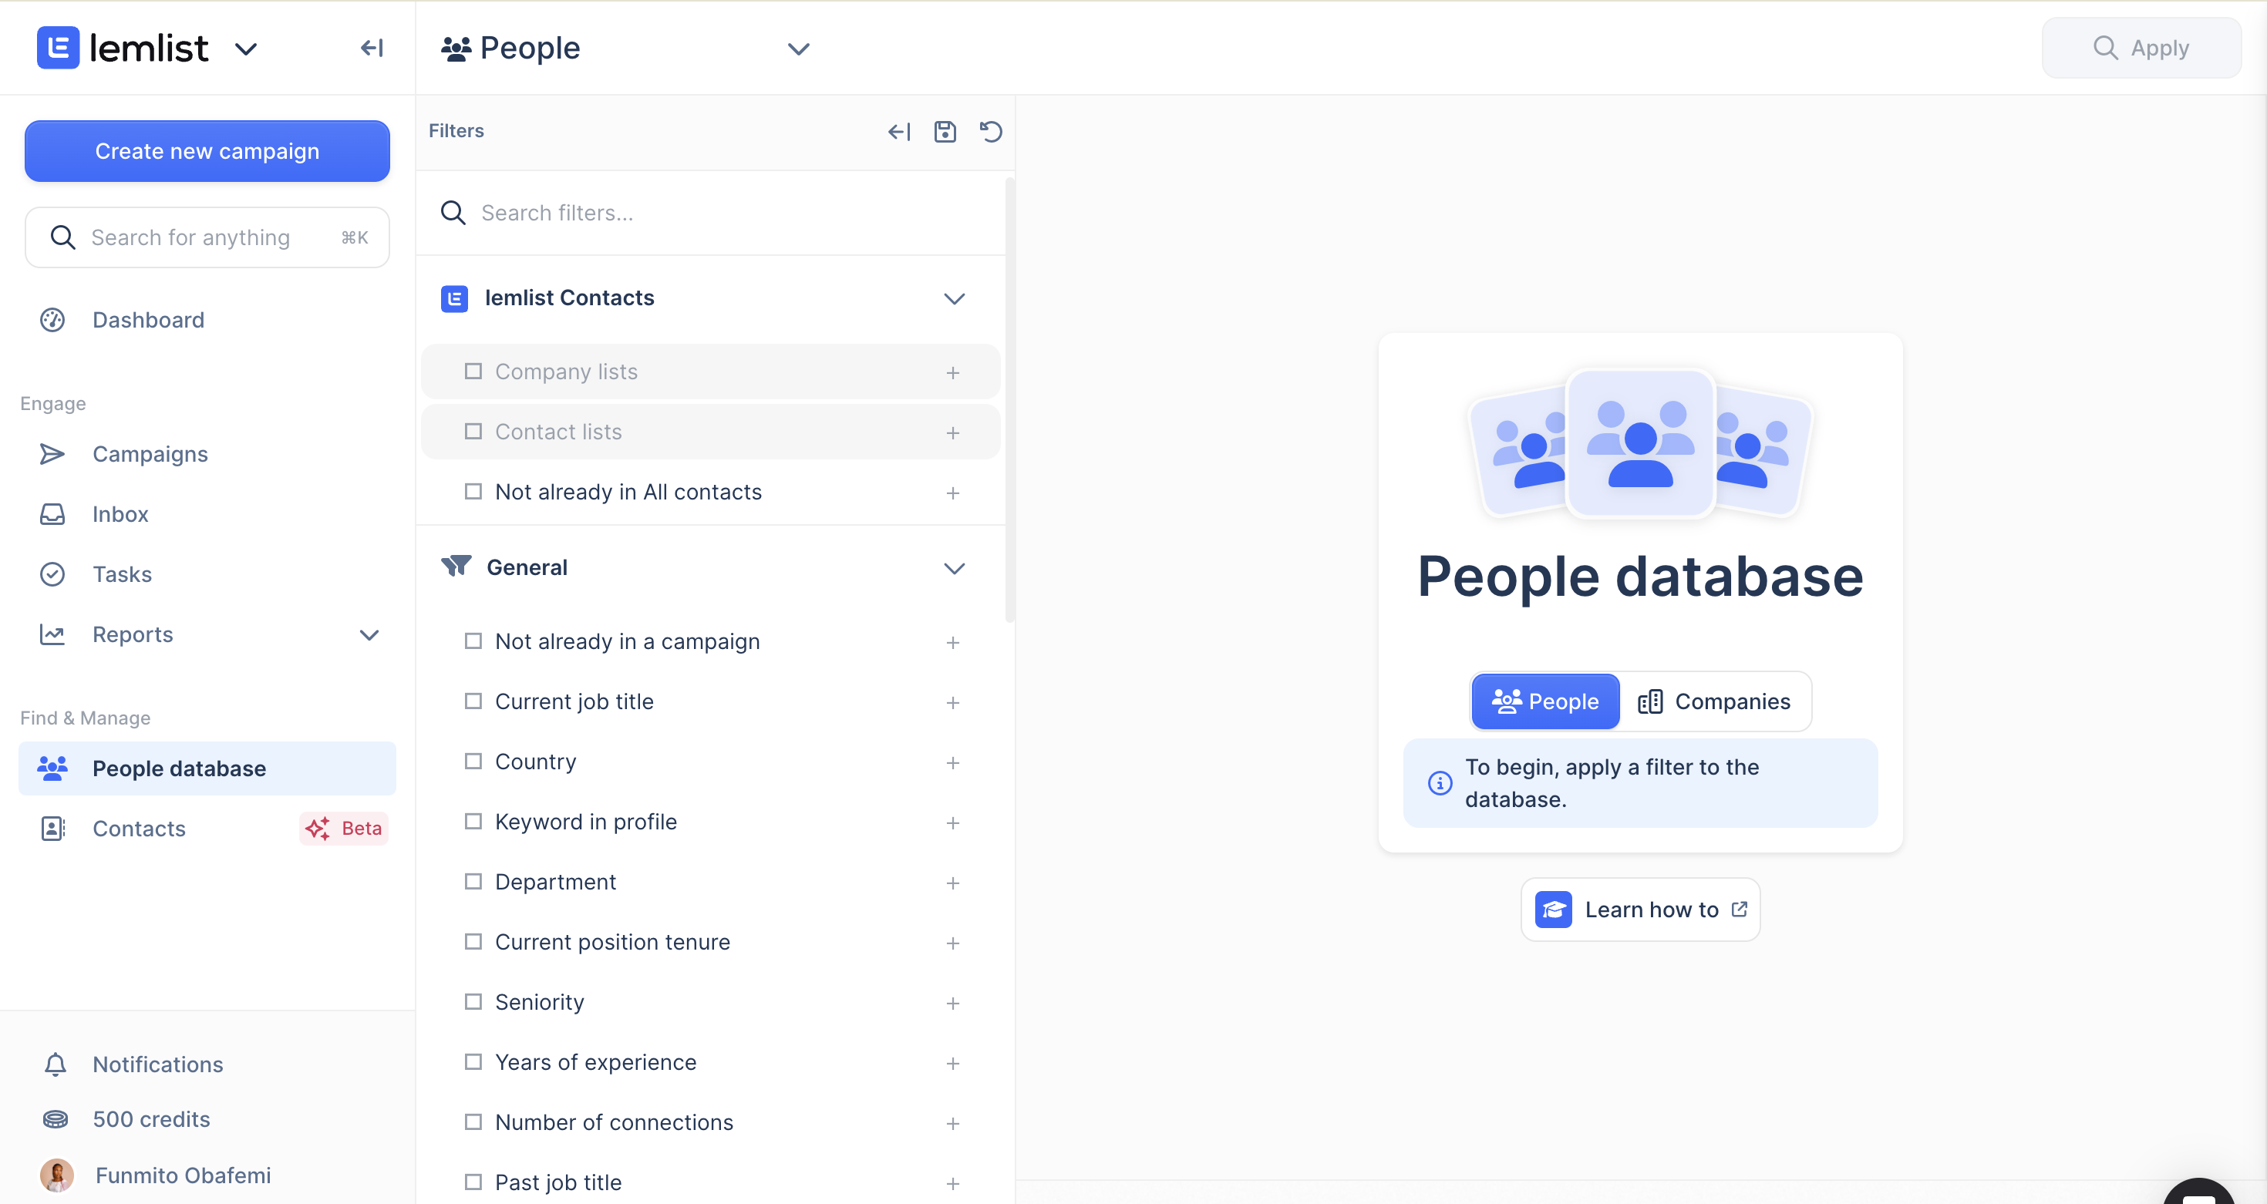
Task: Click the Reports chart icon
Action: tap(52, 634)
